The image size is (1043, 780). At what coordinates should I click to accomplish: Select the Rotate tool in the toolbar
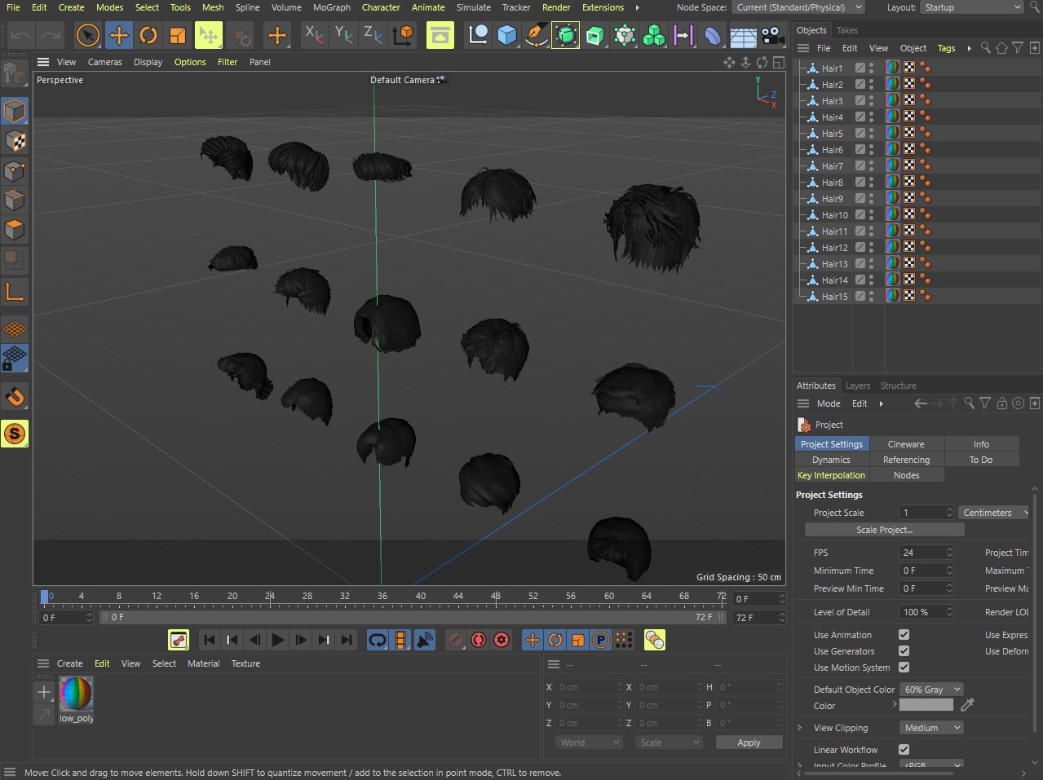click(148, 35)
